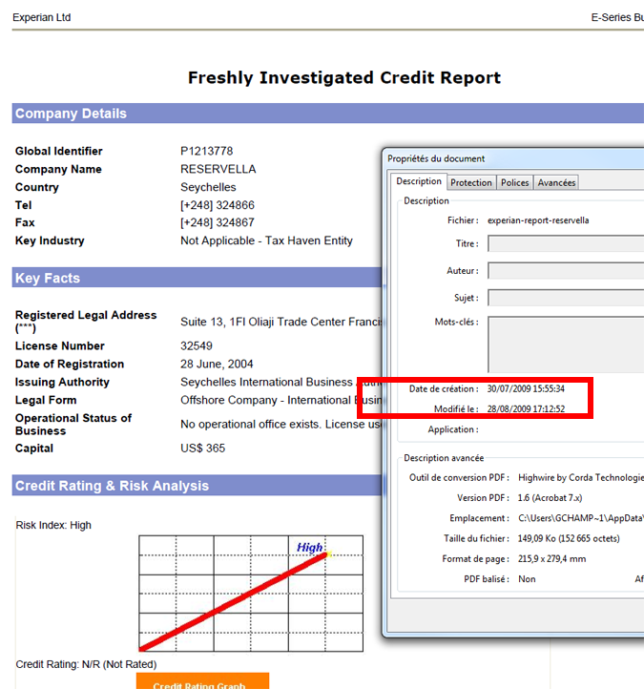Select the Avancées tab
The height and width of the screenshot is (689, 644).
pos(556,182)
